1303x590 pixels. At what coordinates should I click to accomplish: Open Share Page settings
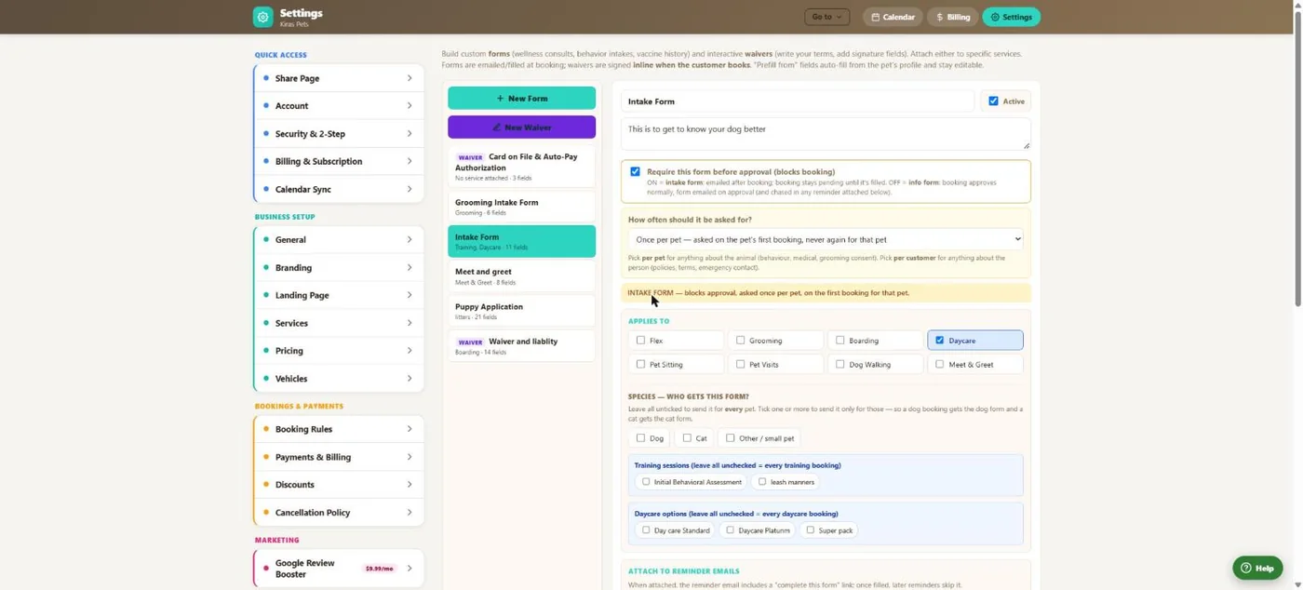[x=339, y=78]
